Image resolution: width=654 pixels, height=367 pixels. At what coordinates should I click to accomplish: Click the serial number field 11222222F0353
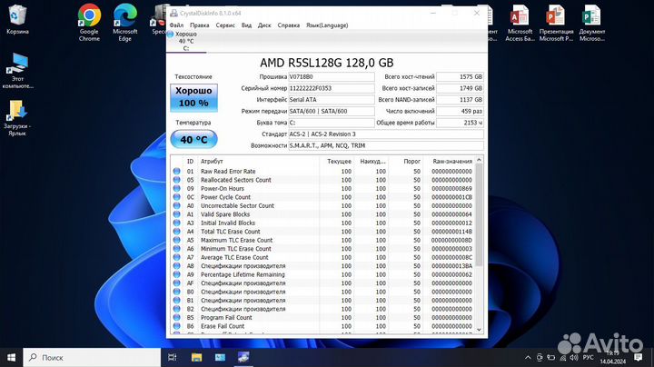coord(332,88)
